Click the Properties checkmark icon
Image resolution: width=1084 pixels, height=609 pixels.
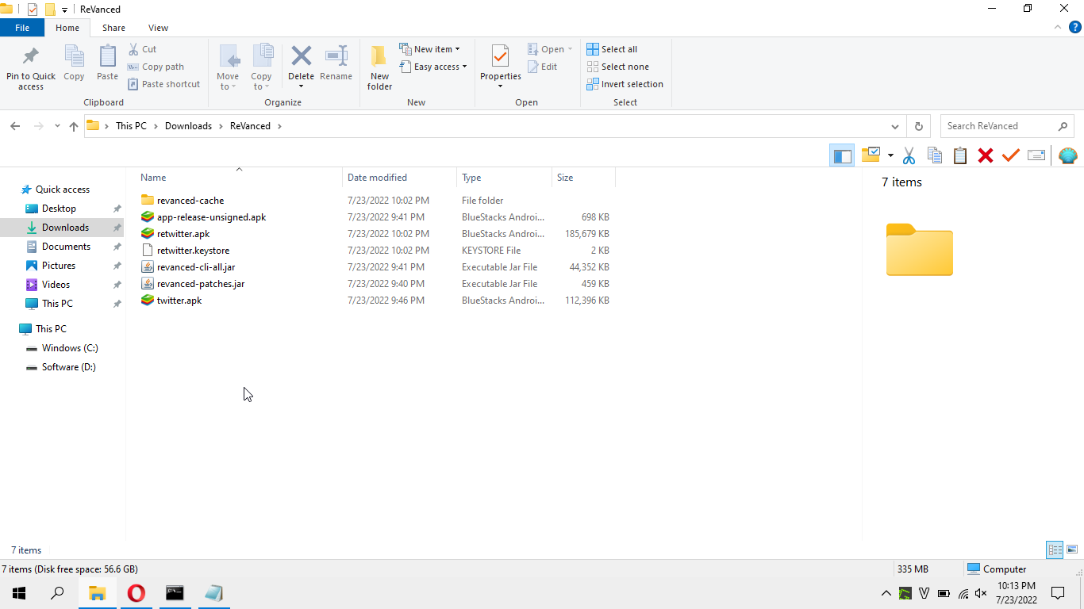[500, 56]
